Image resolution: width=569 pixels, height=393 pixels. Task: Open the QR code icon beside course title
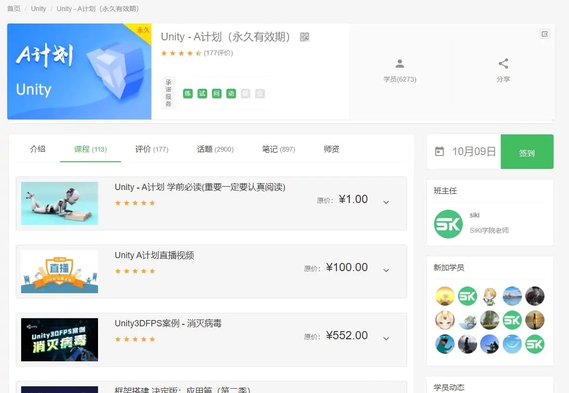305,37
